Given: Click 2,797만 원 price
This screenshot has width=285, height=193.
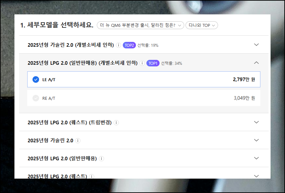Looking at the screenshot, I should (x=244, y=79).
